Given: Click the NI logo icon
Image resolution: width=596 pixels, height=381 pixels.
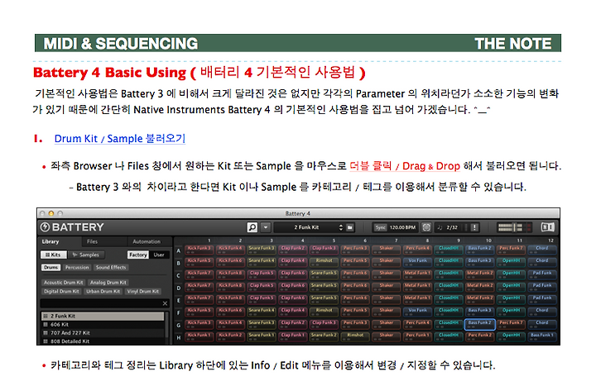Looking at the screenshot, I should click(x=548, y=227).
